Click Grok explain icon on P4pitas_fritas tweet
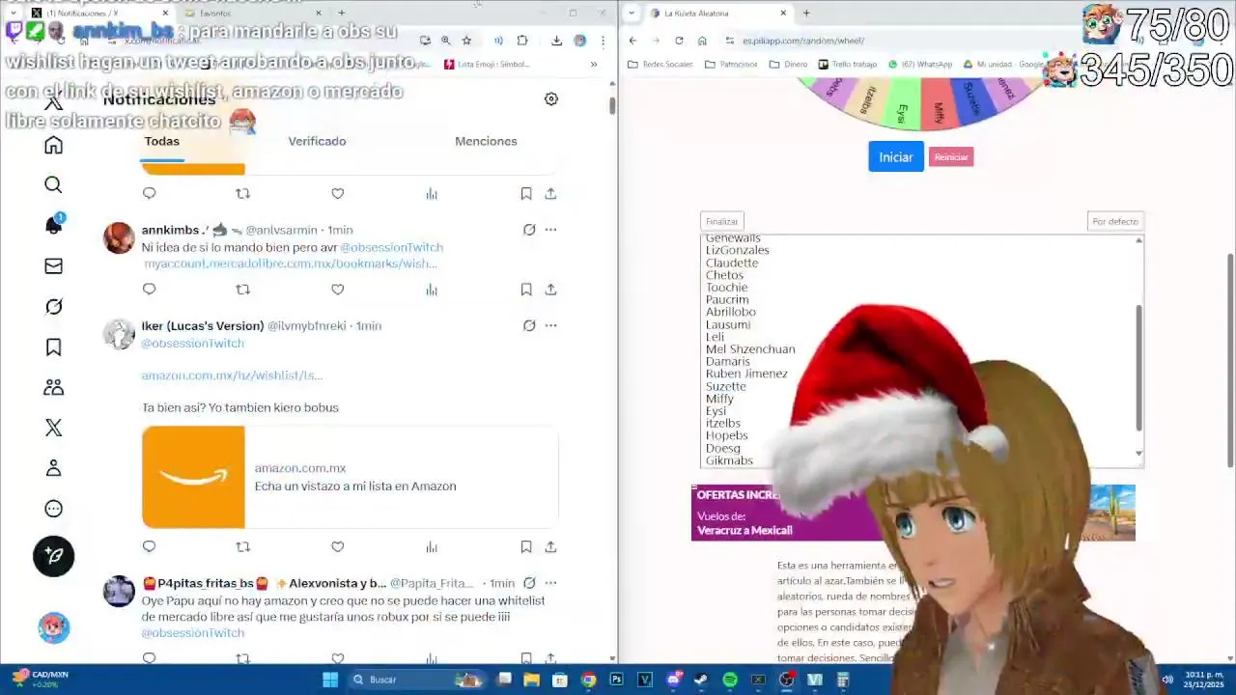Viewport: 1236px width, 695px height. (x=529, y=583)
